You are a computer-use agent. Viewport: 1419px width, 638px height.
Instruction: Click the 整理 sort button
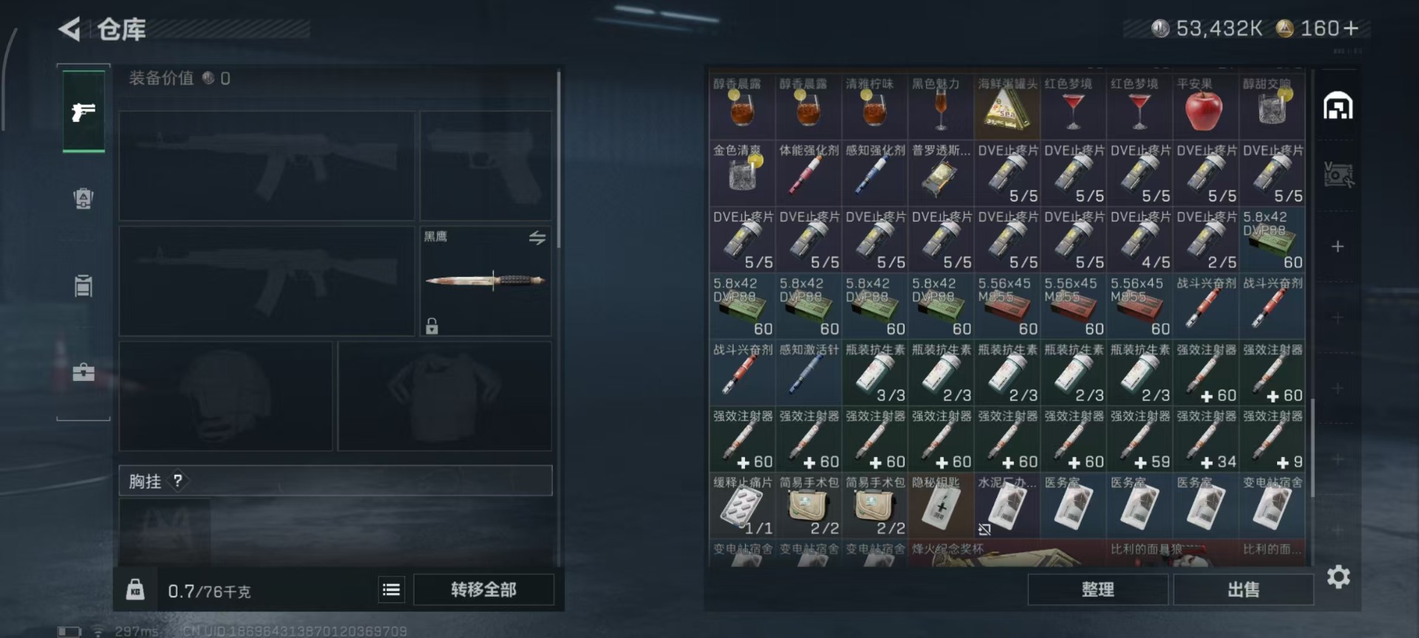point(1098,589)
